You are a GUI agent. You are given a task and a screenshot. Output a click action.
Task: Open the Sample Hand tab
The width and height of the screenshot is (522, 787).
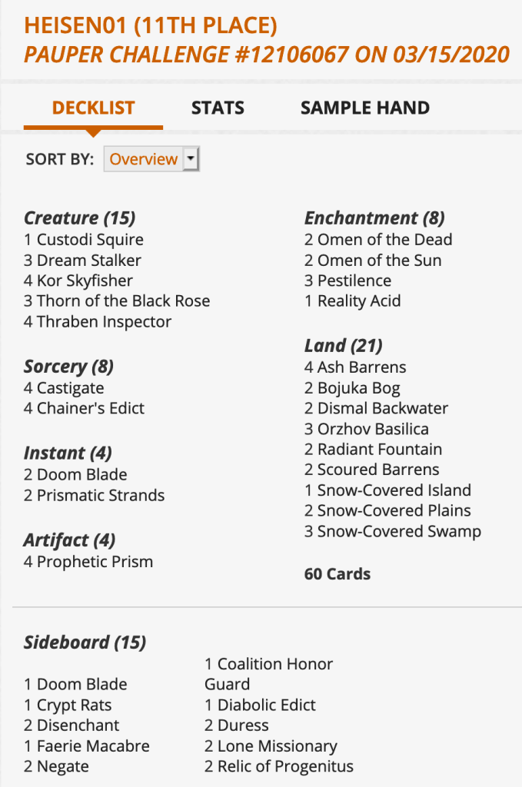[364, 108]
